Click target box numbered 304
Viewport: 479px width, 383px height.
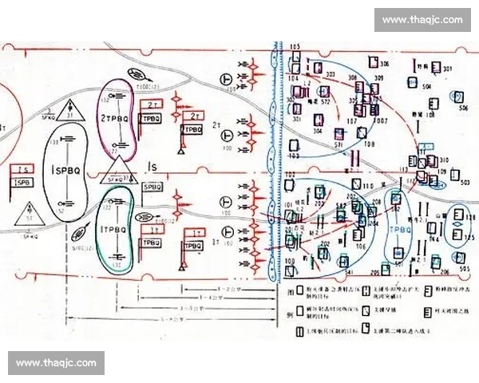coord(318,120)
